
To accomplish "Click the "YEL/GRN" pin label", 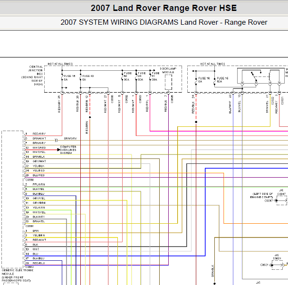I will 39,208.
